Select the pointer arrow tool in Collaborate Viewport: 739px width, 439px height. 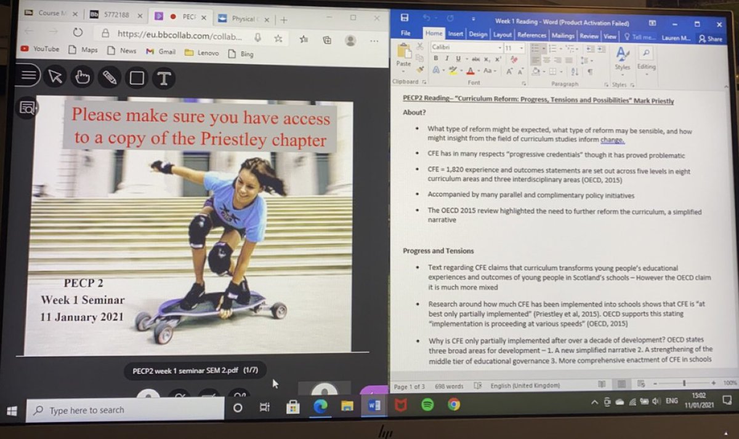pyautogui.click(x=55, y=76)
